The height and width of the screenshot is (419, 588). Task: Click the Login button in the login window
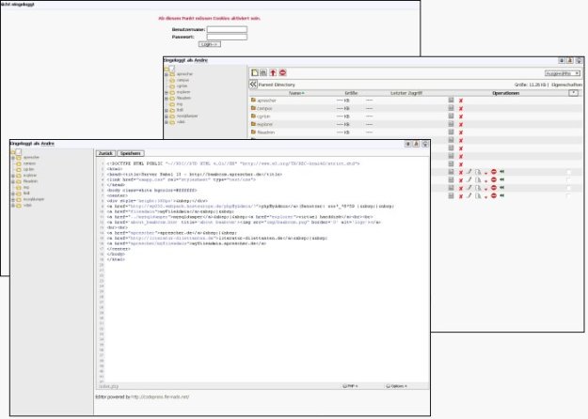tap(209, 44)
